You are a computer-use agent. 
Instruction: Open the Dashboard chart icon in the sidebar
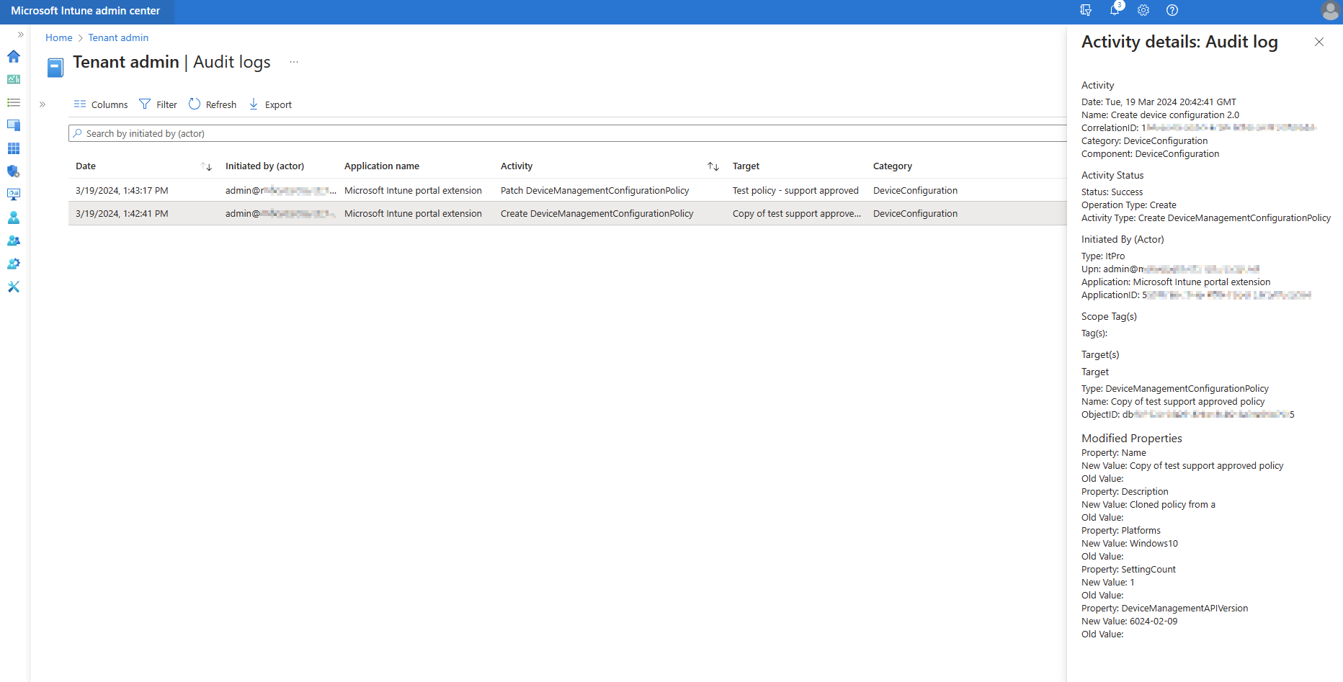[14, 79]
